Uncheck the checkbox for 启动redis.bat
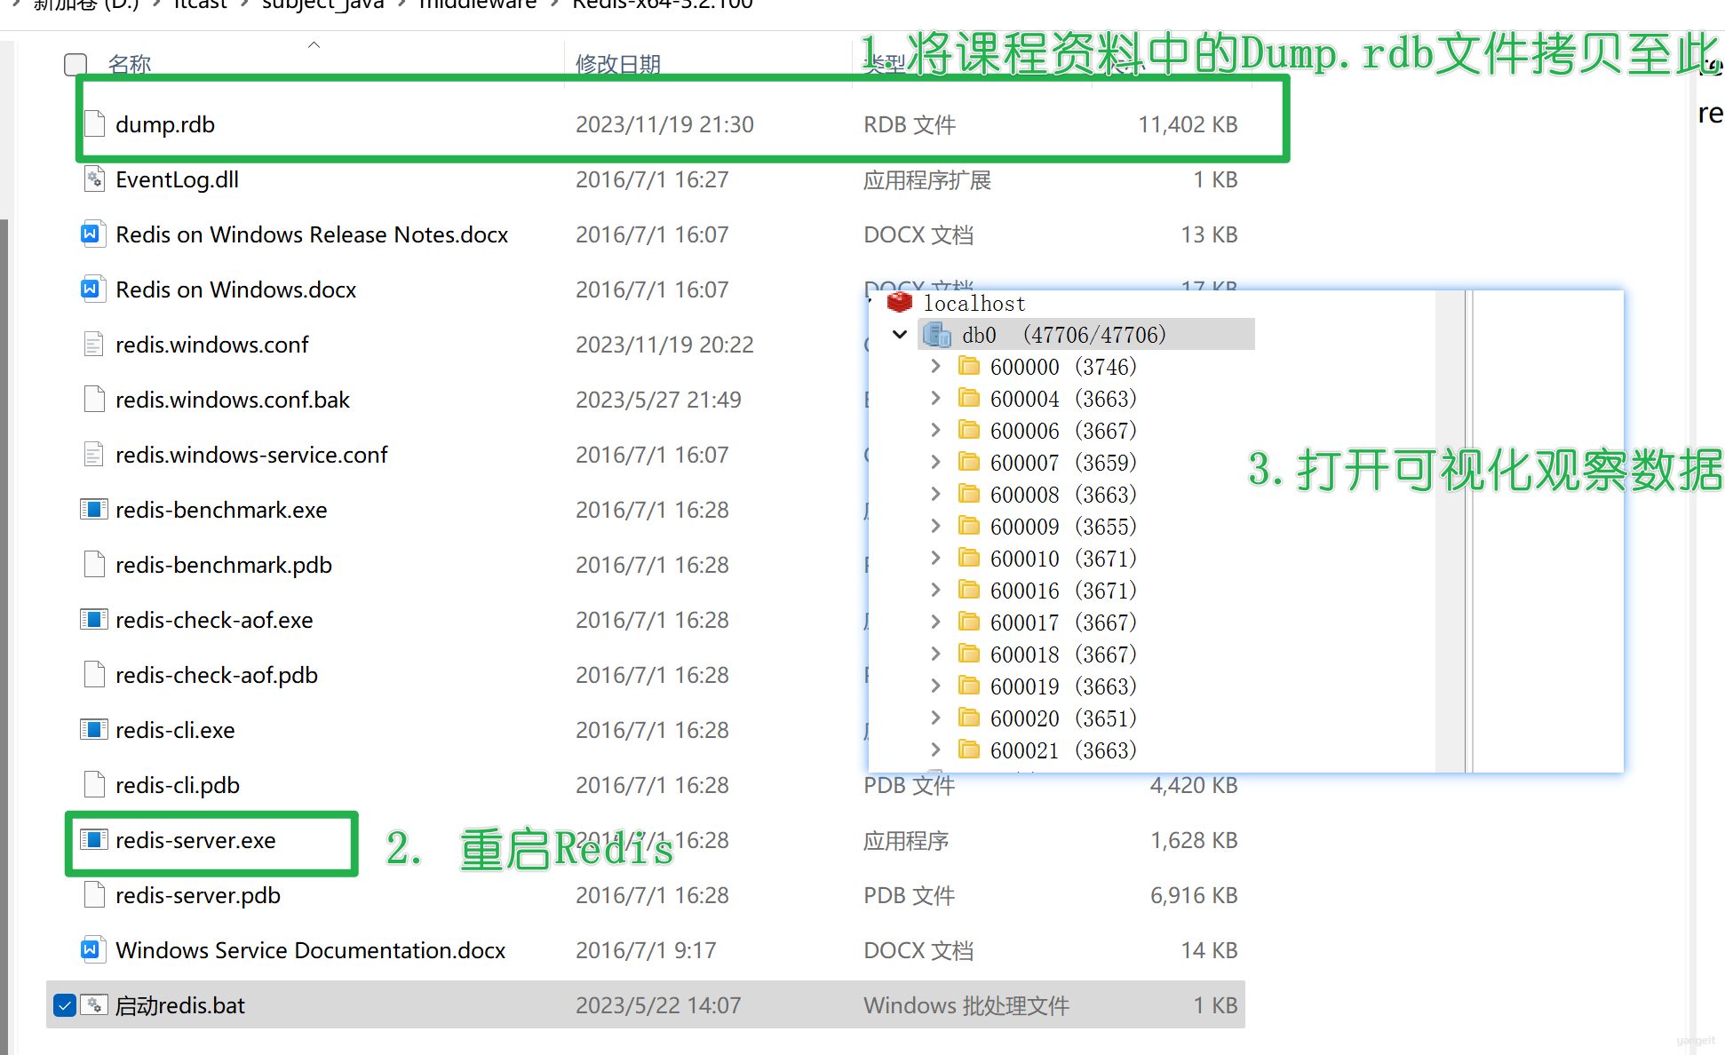Image resolution: width=1725 pixels, height=1055 pixels. pyautogui.click(x=64, y=1005)
